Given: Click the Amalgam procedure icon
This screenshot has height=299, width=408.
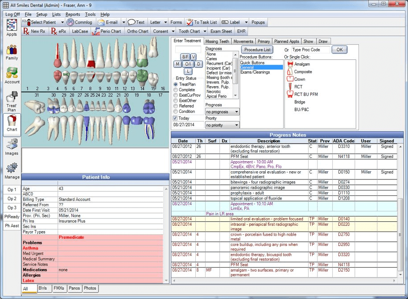Looking at the screenshot, I should click(290, 64).
